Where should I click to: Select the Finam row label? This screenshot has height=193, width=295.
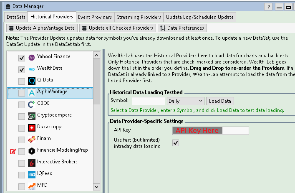tap(44, 138)
